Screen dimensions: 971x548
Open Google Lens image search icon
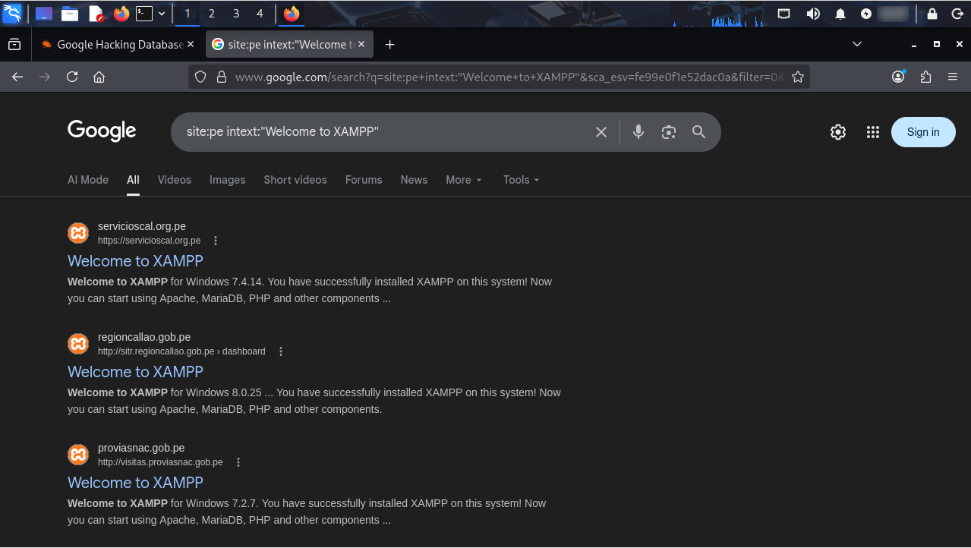click(x=668, y=132)
